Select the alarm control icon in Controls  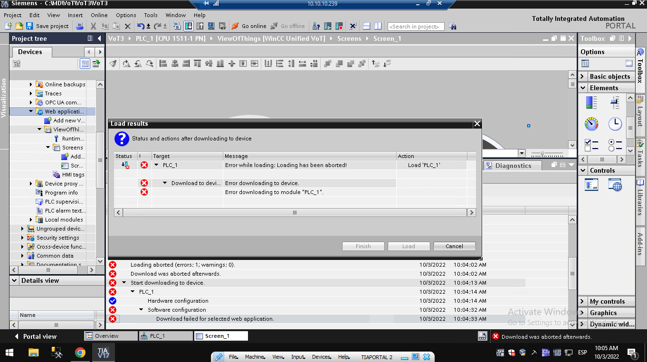pos(591,185)
